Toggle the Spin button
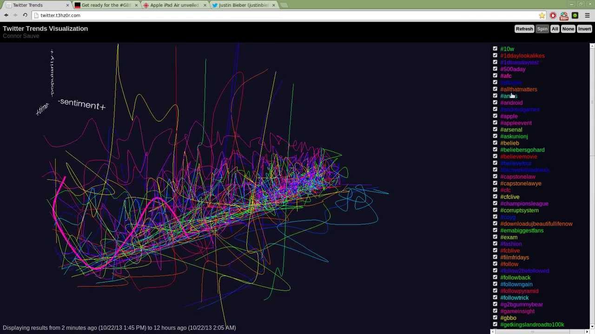595x334 pixels. click(542, 29)
